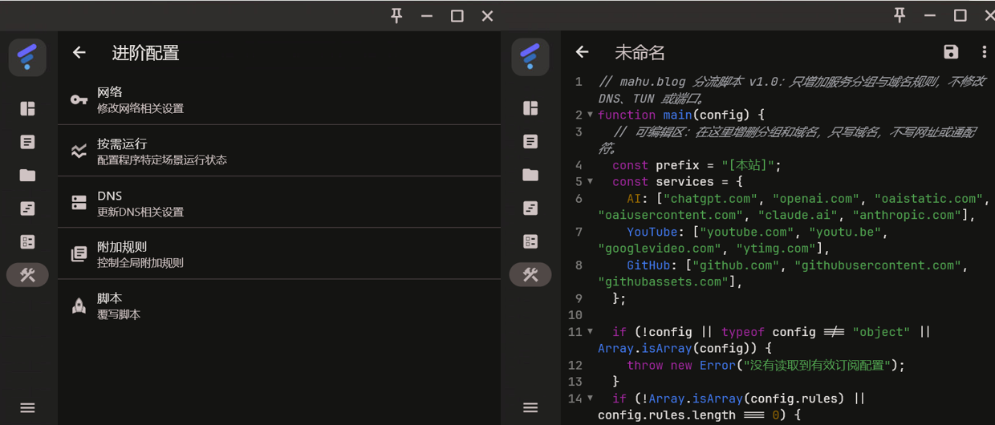
Task: Click subtitle 修改网络相关设置
Action: [140, 108]
